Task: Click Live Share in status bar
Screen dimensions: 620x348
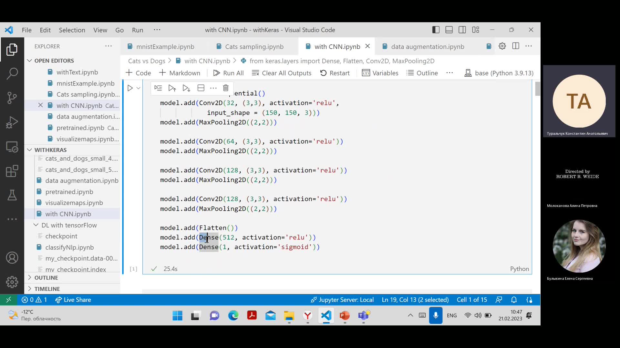Action: tap(73, 300)
